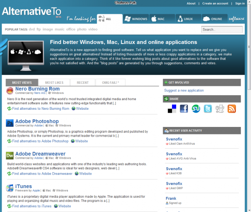Click the Photoshop Ps icon

(10, 123)
